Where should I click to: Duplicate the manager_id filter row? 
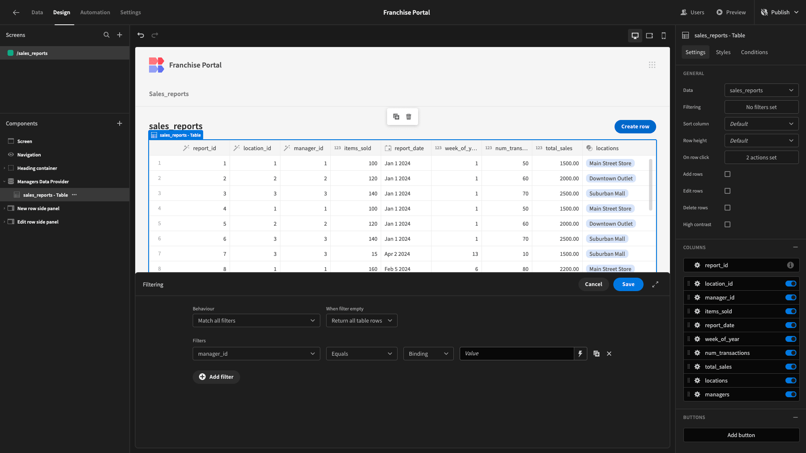pyautogui.click(x=597, y=354)
